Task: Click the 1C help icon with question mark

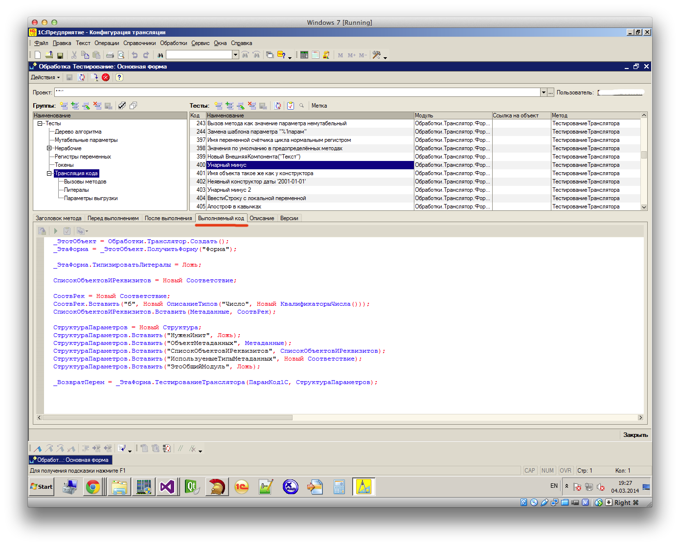Action: coord(281,55)
